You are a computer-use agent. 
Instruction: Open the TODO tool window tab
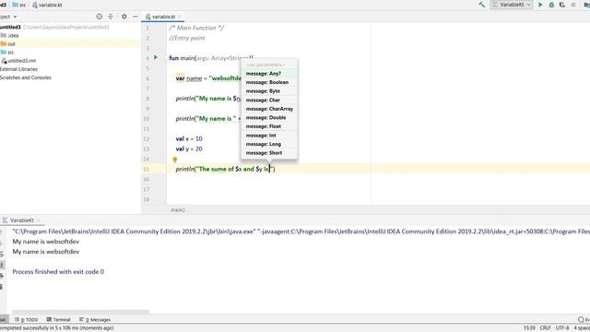coord(27,320)
